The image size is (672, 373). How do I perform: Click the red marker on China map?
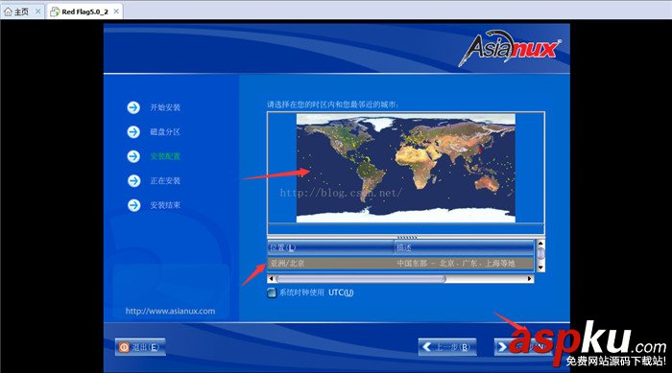(481, 150)
